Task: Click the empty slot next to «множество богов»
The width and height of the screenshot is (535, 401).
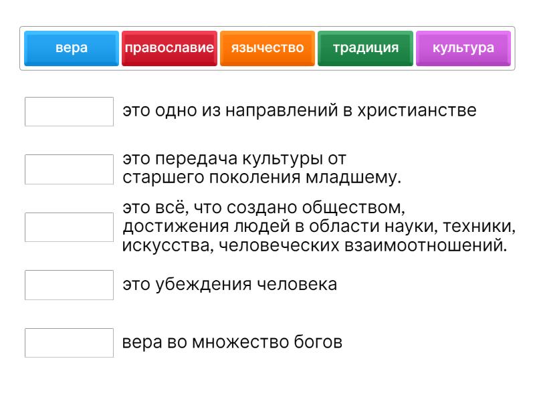Action: pyautogui.click(x=69, y=343)
